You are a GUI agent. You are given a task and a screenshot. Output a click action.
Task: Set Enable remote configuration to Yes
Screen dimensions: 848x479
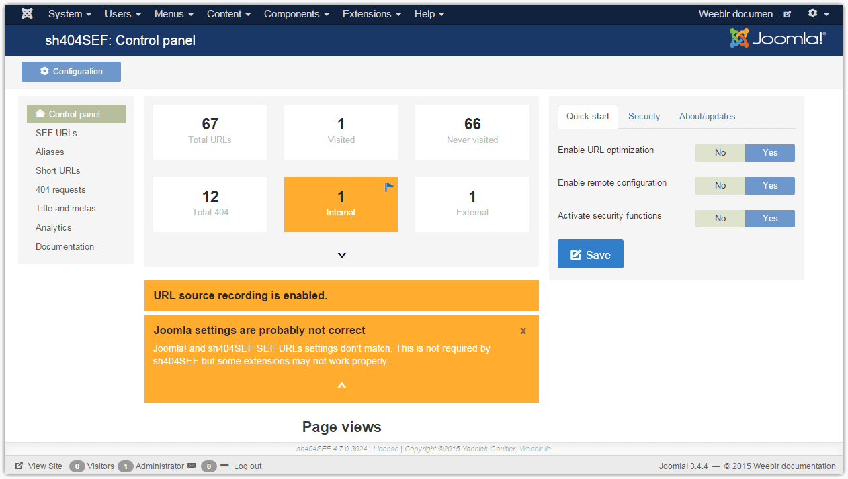point(770,186)
